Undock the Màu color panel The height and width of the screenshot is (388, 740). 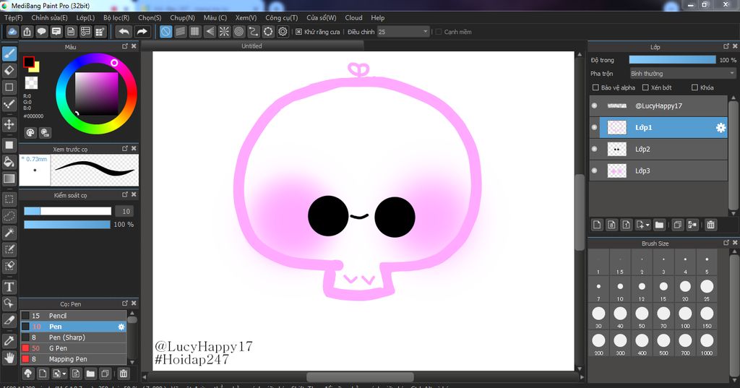point(124,46)
